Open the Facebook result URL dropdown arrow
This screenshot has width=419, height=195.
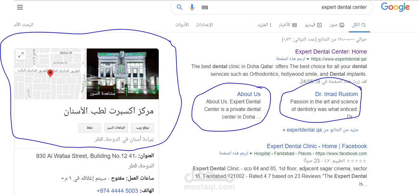click(x=251, y=154)
